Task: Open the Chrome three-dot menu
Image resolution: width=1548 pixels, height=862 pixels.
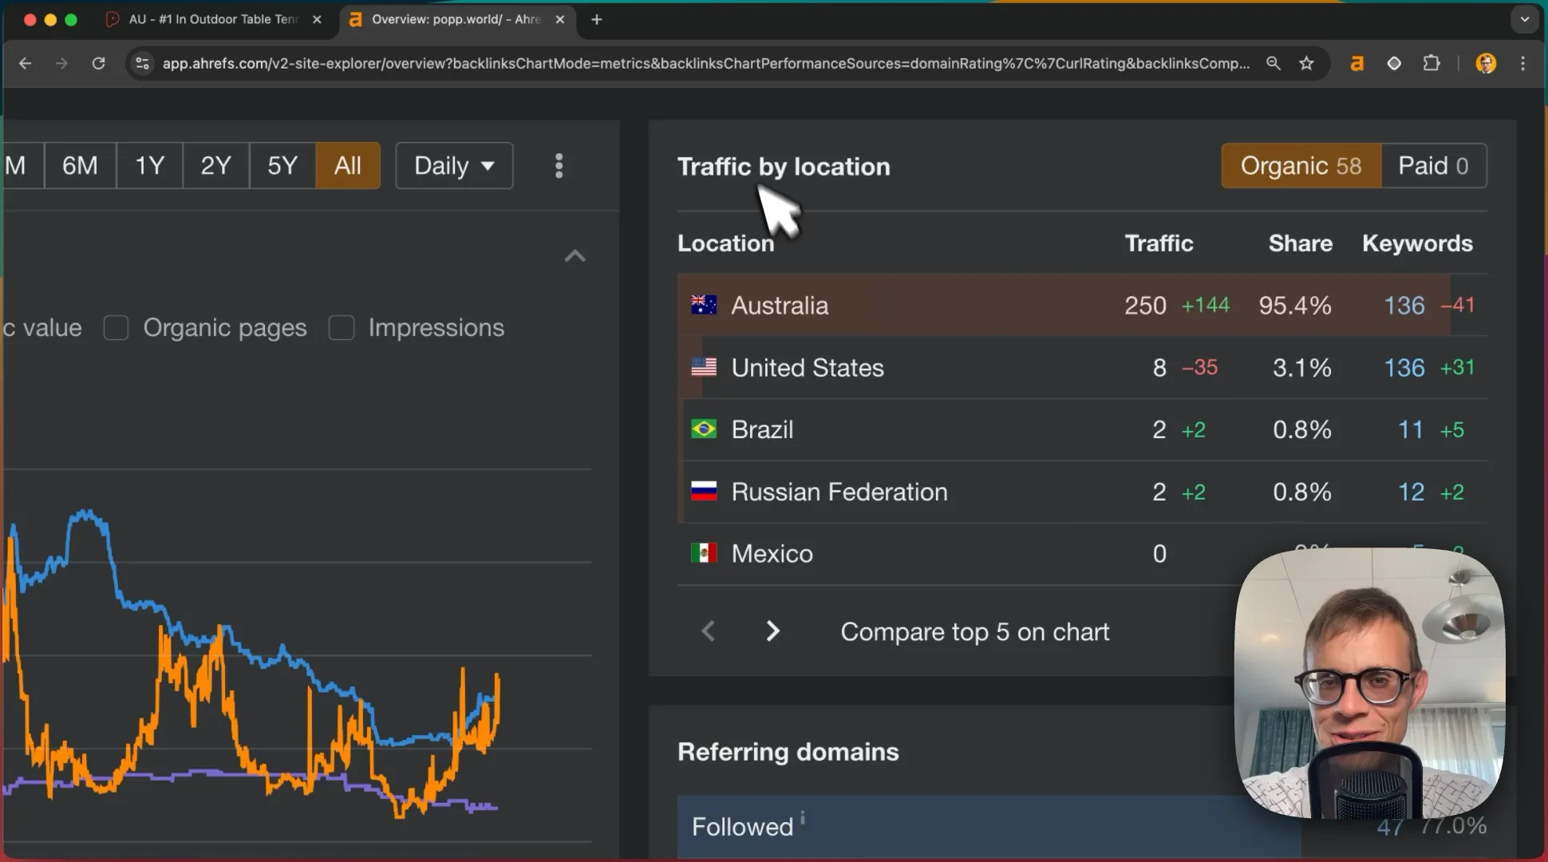Action: [x=1523, y=63]
